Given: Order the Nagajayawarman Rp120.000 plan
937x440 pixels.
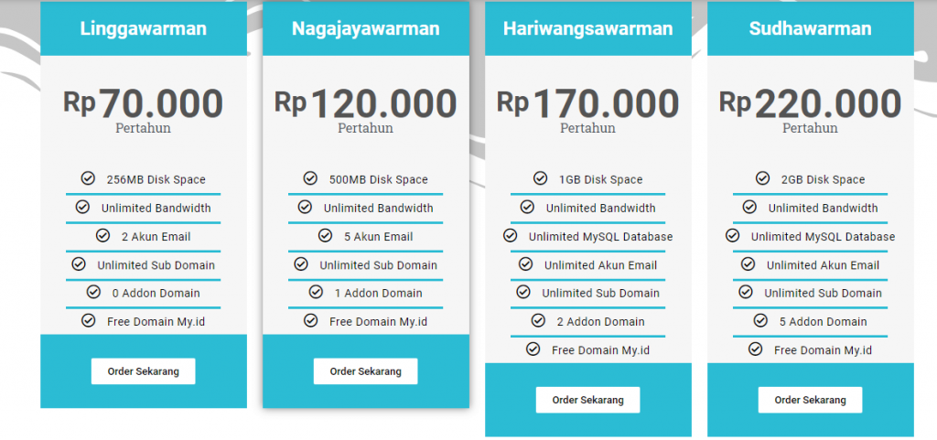Looking at the screenshot, I should [x=366, y=371].
